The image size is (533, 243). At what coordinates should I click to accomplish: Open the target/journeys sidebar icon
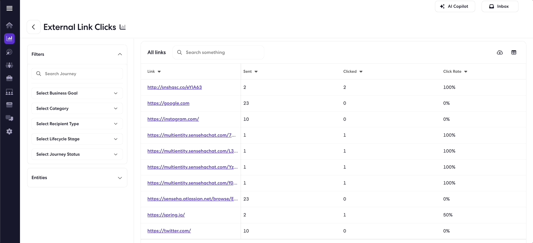tap(9, 52)
